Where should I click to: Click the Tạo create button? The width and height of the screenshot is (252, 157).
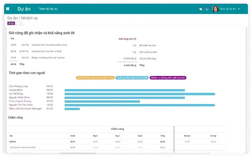tap(20, 23)
